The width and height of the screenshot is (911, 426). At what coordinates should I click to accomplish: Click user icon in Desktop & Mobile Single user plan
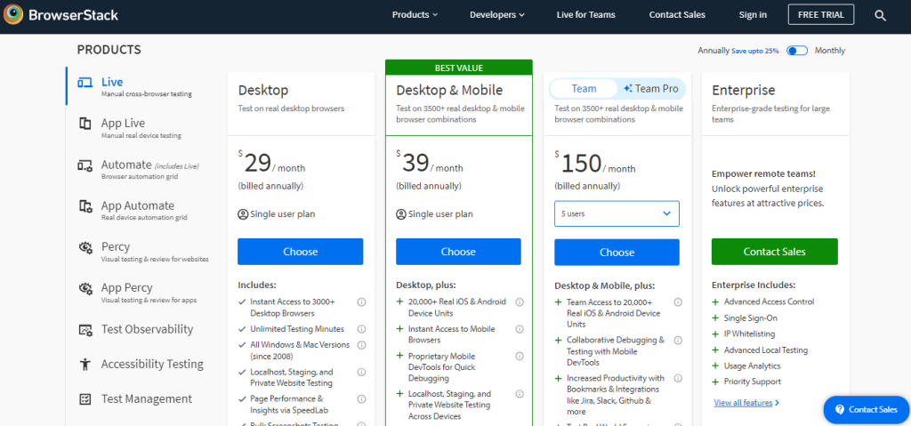401,214
